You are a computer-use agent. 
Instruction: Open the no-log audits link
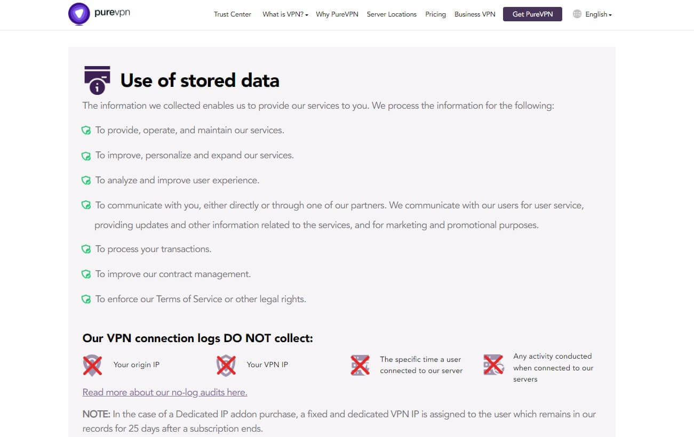164,392
